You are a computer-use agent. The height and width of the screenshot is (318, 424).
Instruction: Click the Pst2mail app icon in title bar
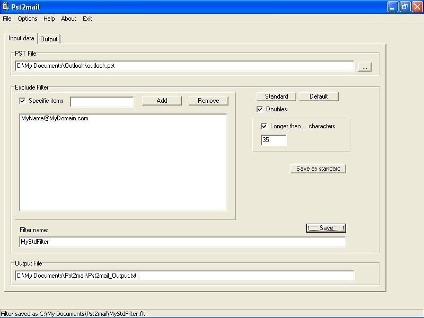(5, 6)
